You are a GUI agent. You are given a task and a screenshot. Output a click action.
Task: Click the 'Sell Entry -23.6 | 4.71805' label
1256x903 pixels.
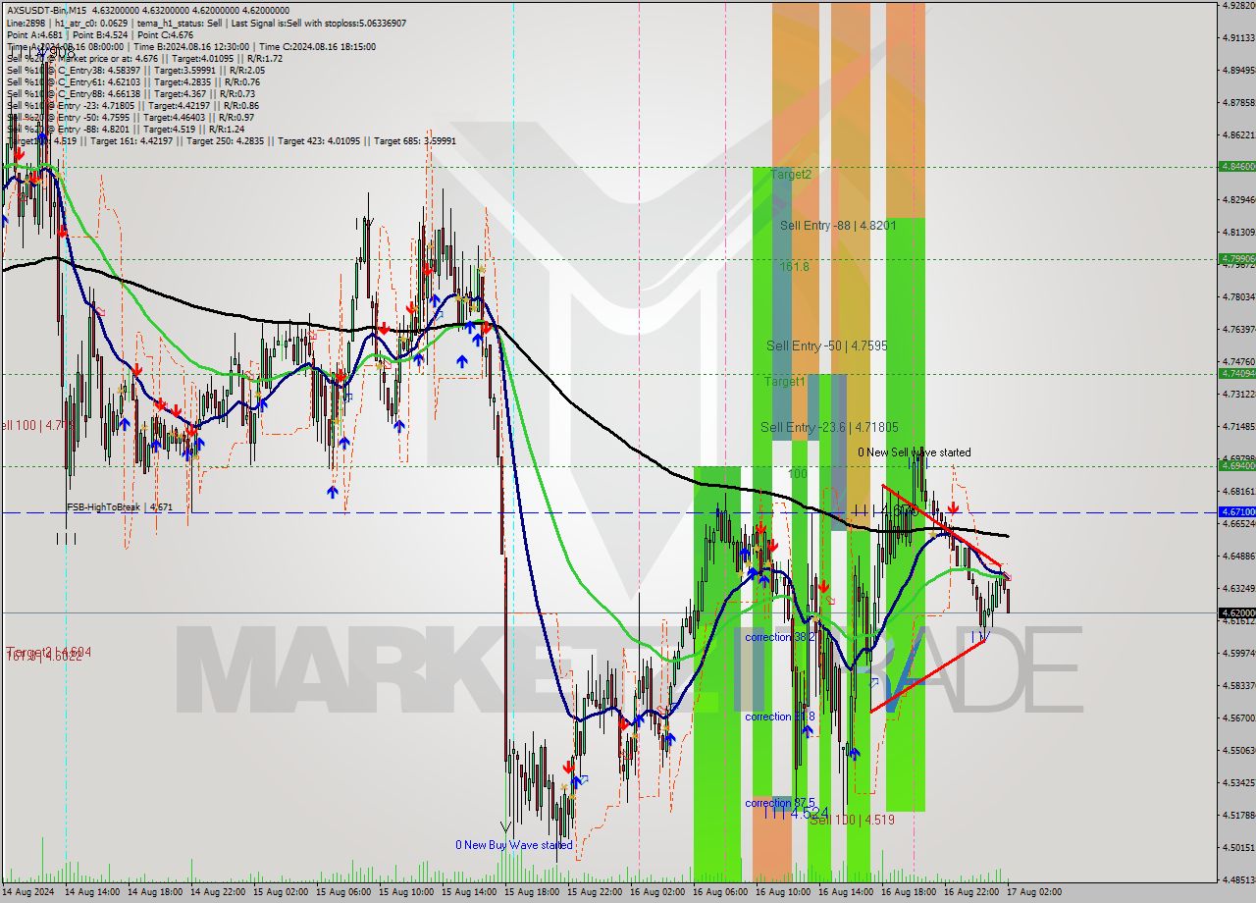pyautogui.click(x=829, y=427)
